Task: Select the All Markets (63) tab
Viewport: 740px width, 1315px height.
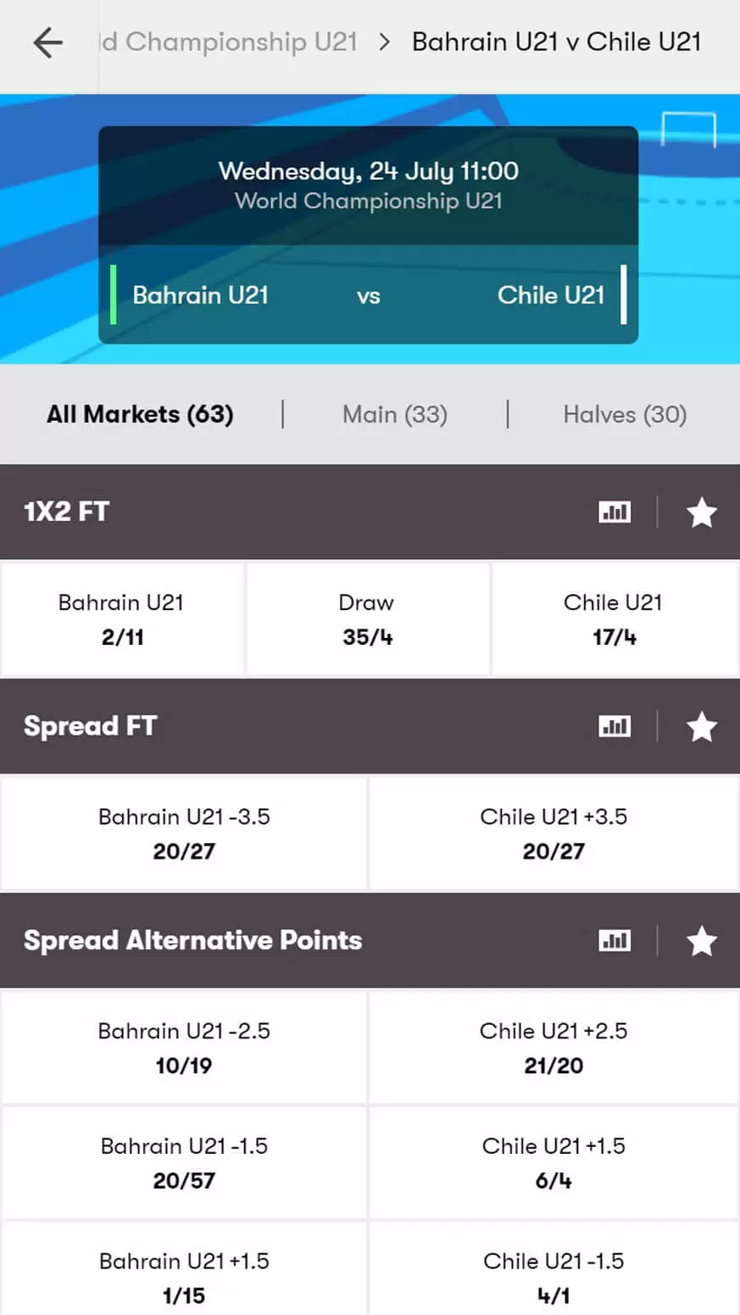Action: click(x=140, y=415)
